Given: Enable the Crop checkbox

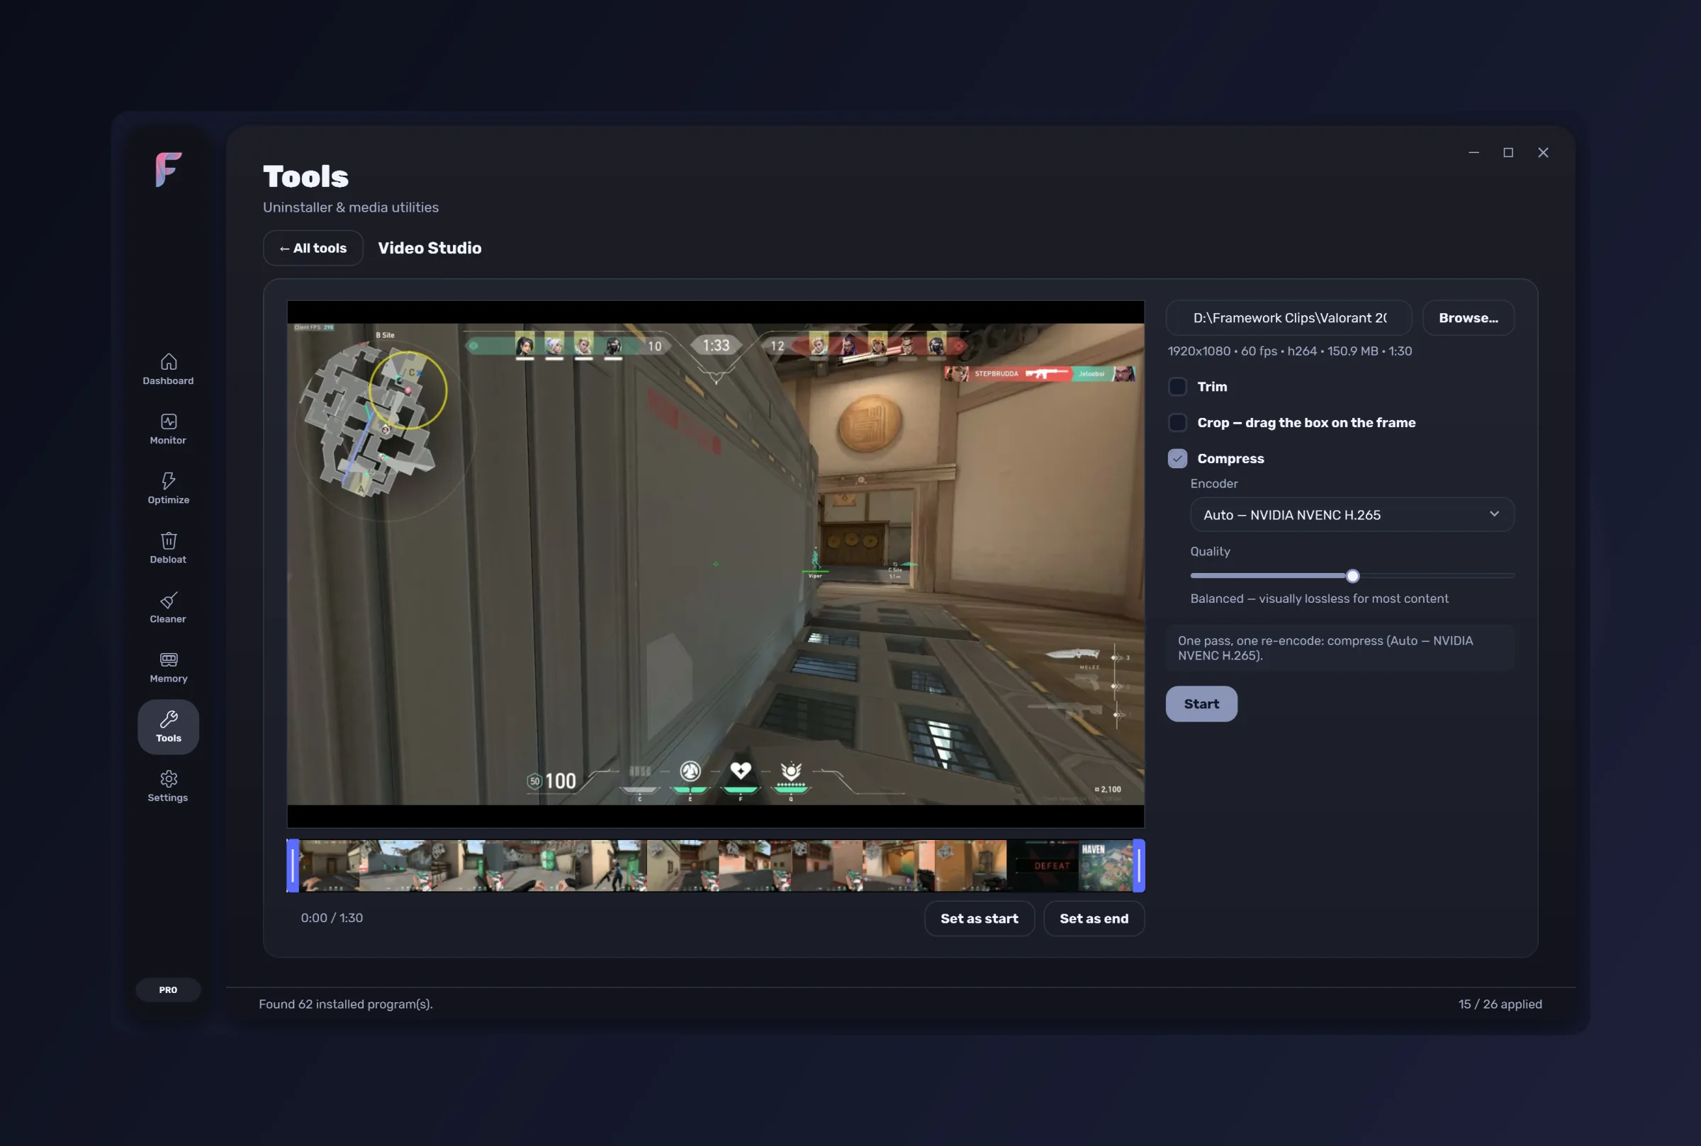Looking at the screenshot, I should click(x=1177, y=422).
